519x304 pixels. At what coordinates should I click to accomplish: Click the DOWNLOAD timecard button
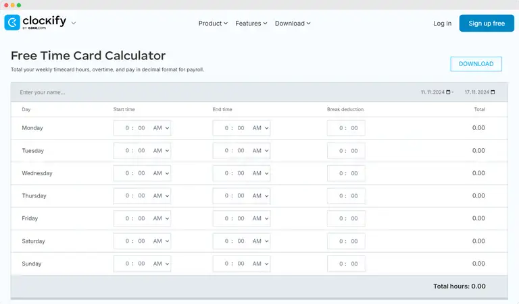point(476,64)
